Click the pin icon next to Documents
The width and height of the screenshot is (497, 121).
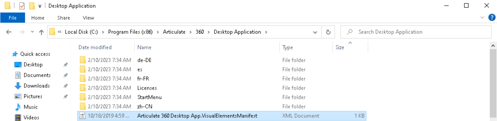pos(65,75)
